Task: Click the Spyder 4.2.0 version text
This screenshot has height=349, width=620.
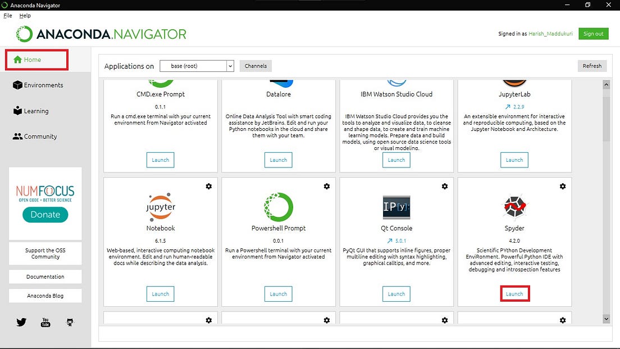Action: click(x=514, y=241)
